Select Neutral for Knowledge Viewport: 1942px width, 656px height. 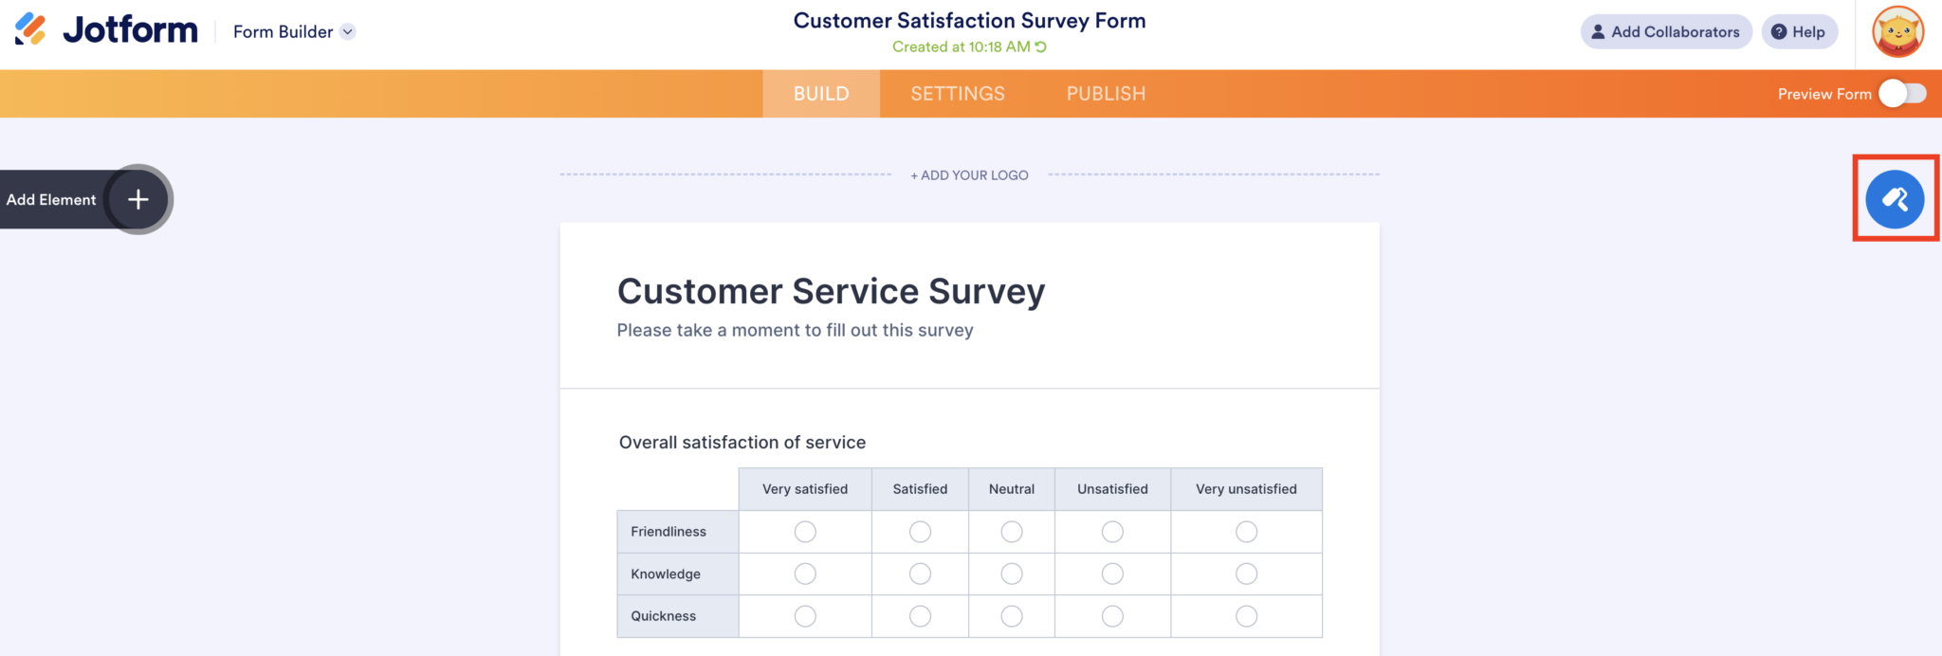pyautogui.click(x=1012, y=574)
